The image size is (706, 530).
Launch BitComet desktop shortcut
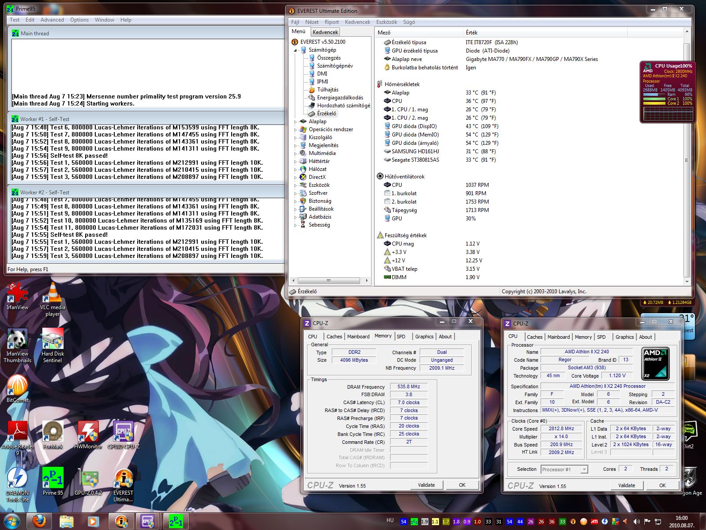17,389
